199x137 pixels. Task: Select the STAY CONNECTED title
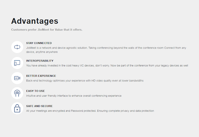39,43
